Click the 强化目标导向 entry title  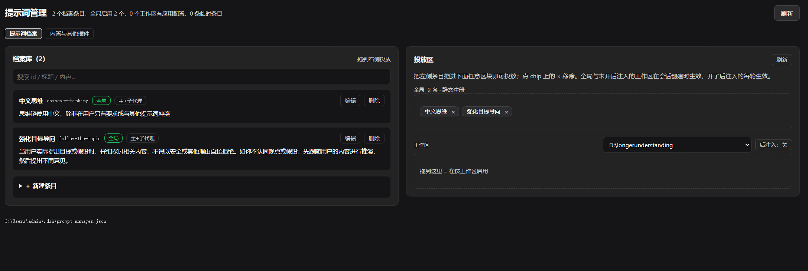pos(37,139)
